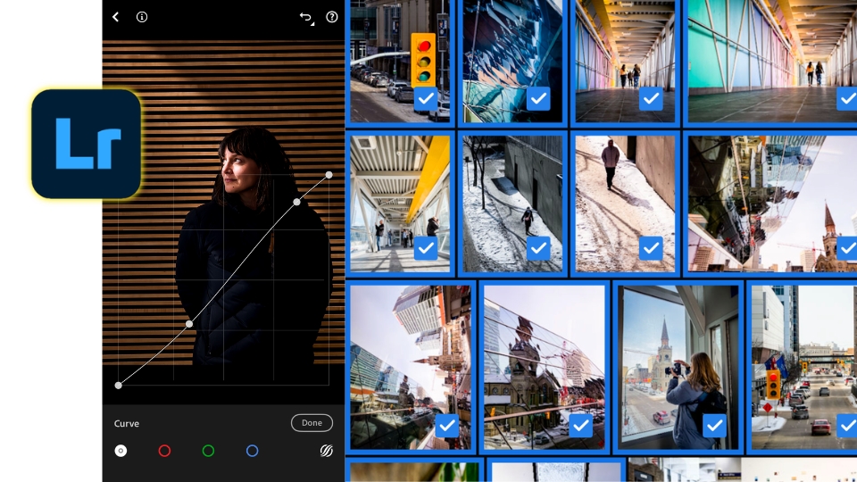Click the undo arrow icon
The width and height of the screenshot is (857, 482).
tap(306, 17)
